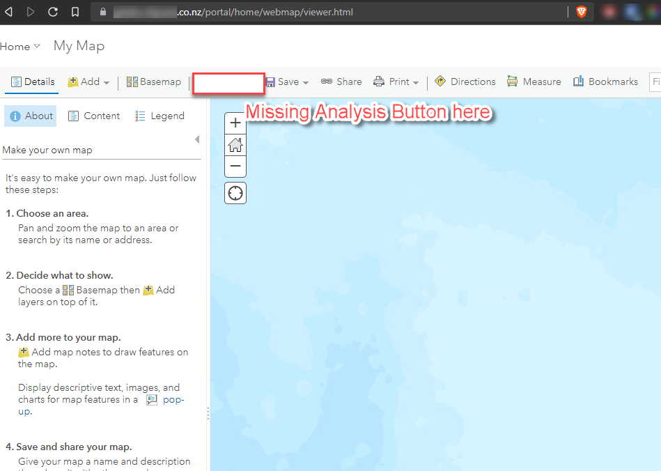Screen dimensions: 661x471
Task: Go back with the browser back arrow
Action: click(8, 12)
